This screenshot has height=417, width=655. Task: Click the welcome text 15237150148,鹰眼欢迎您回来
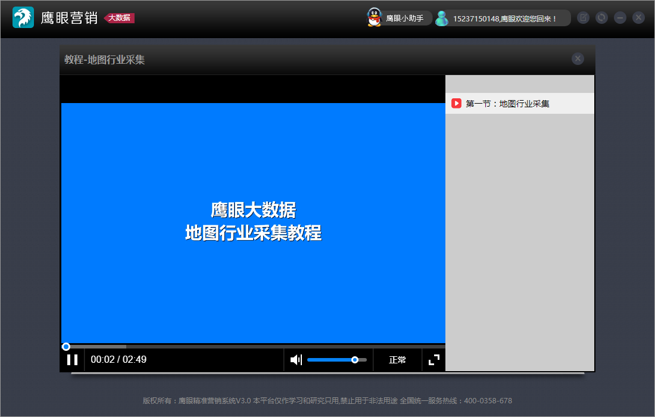tap(504, 19)
